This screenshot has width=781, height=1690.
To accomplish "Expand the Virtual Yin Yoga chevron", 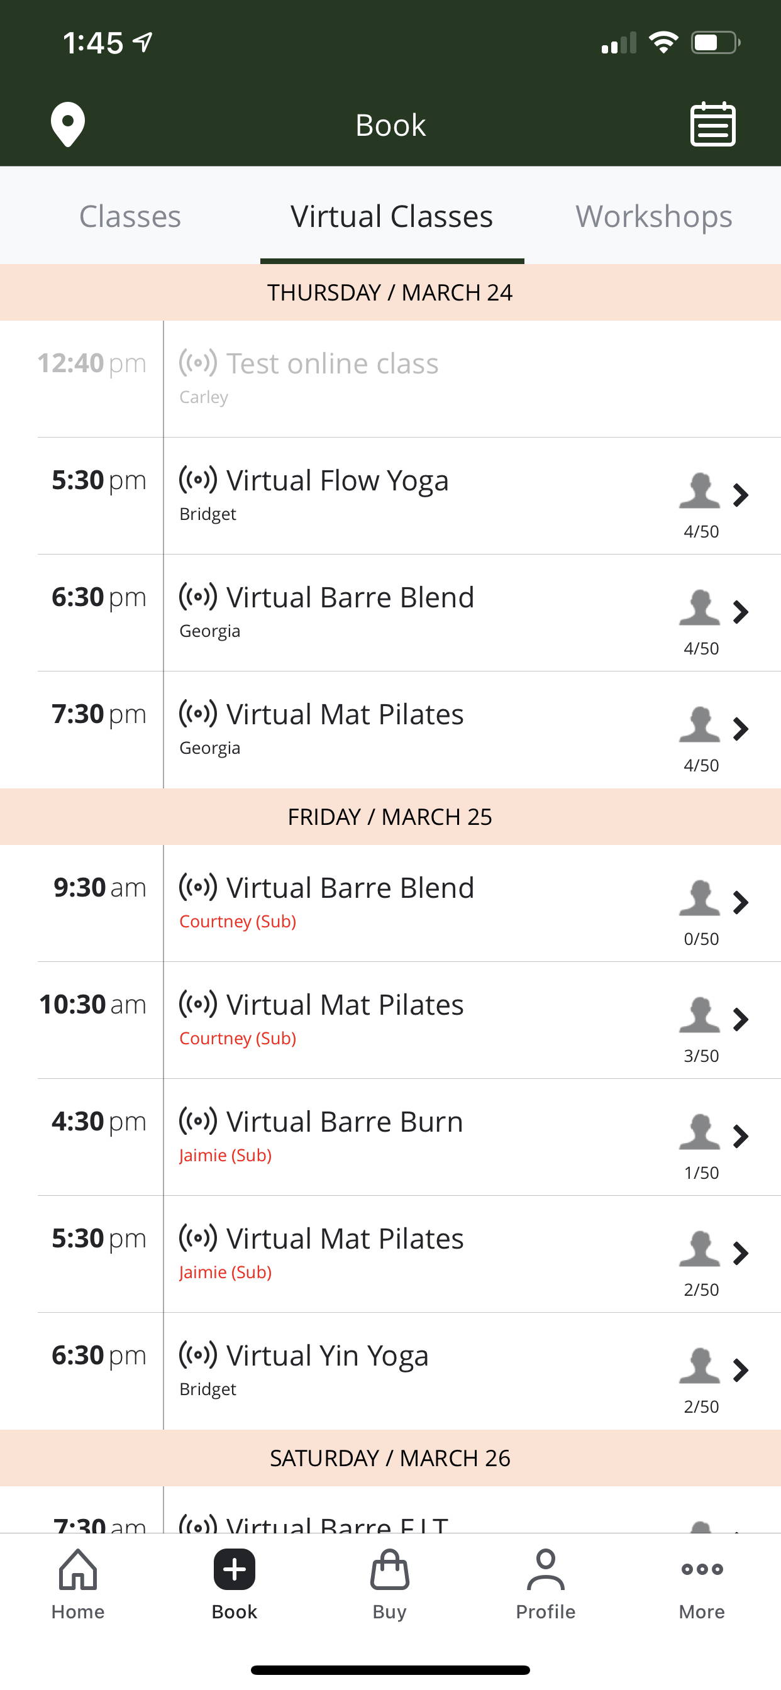I will pyautogui.click(x=741, y=1370).
